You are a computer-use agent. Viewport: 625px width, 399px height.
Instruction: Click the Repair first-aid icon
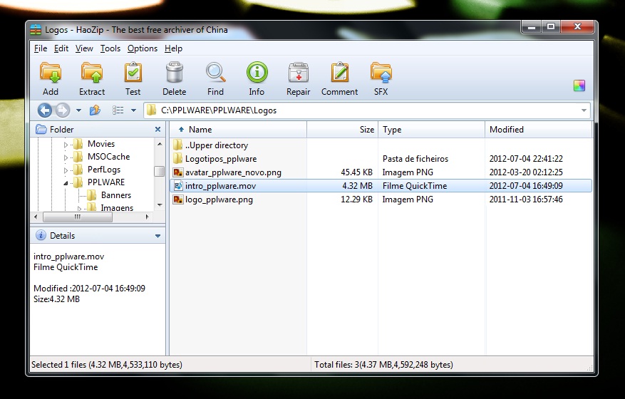point(298,73)
